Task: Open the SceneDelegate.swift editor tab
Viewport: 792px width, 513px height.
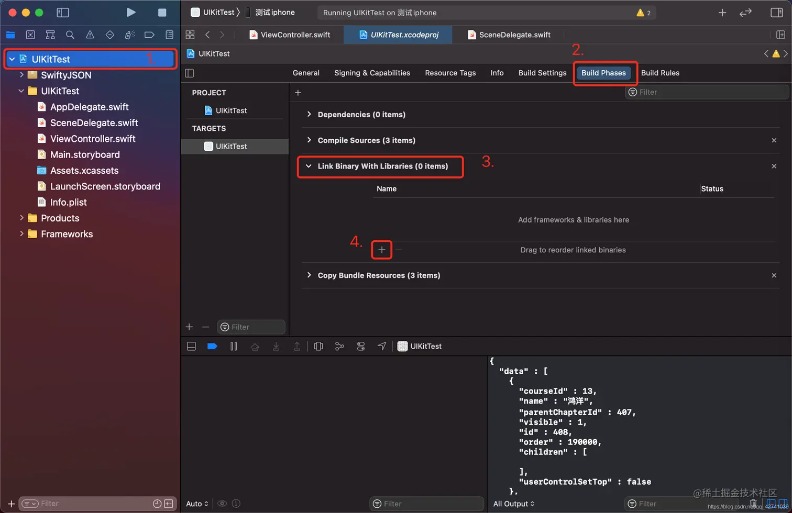Action: click(x=508, y=35)
